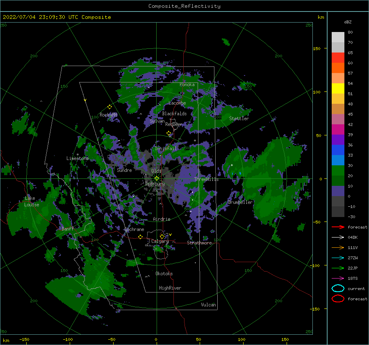Image resolution: width=369 pixels, height=345 pixels.
Task: Click the Sylvan label
Action: pyautogui.click(x=157, y=121)
